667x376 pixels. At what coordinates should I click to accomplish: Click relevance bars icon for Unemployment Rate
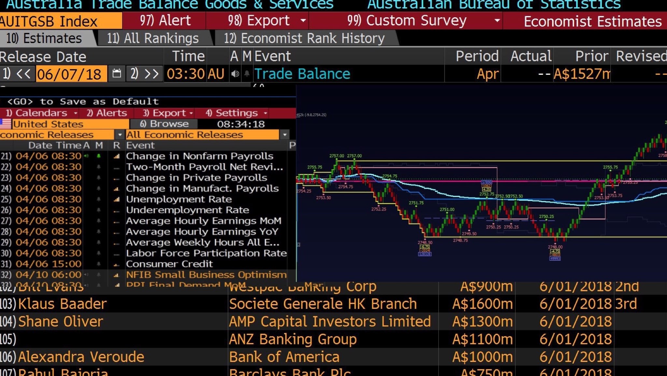click(116, 199)
